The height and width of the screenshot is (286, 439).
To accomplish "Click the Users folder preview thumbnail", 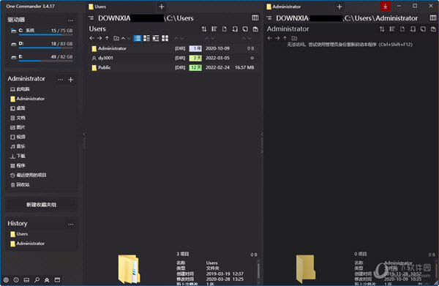I will click(129, 268).
